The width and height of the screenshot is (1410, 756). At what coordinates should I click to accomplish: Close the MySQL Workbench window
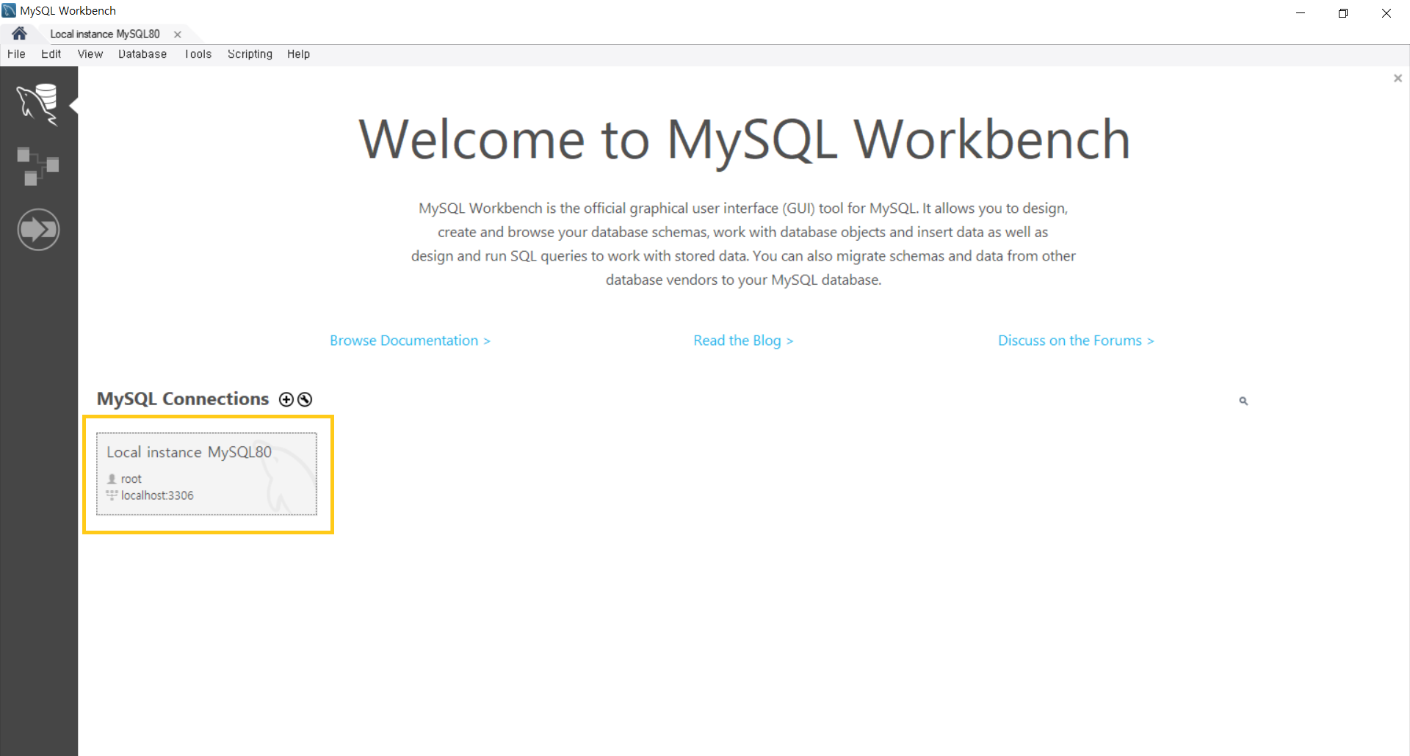pos(1386,12)
